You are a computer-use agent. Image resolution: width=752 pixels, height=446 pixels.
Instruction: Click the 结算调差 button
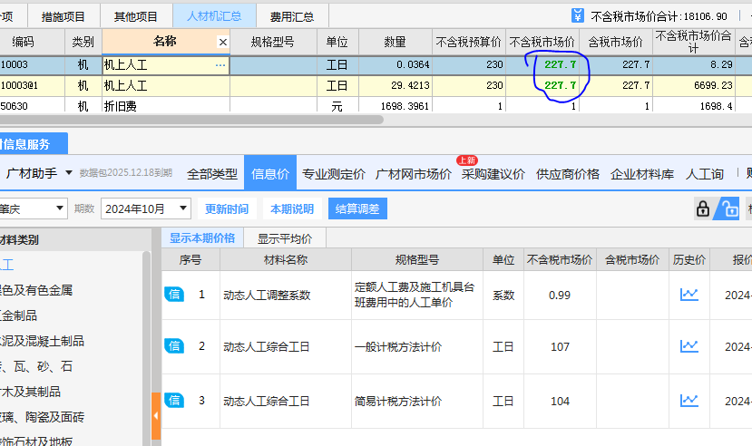tap(357, 208)
